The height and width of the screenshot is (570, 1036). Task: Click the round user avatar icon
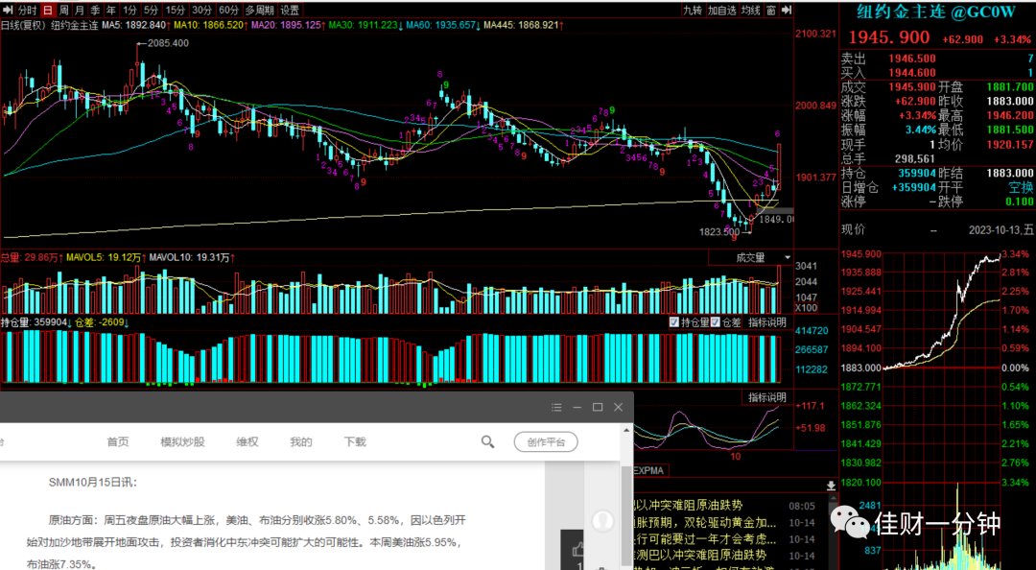click(602, 520)
